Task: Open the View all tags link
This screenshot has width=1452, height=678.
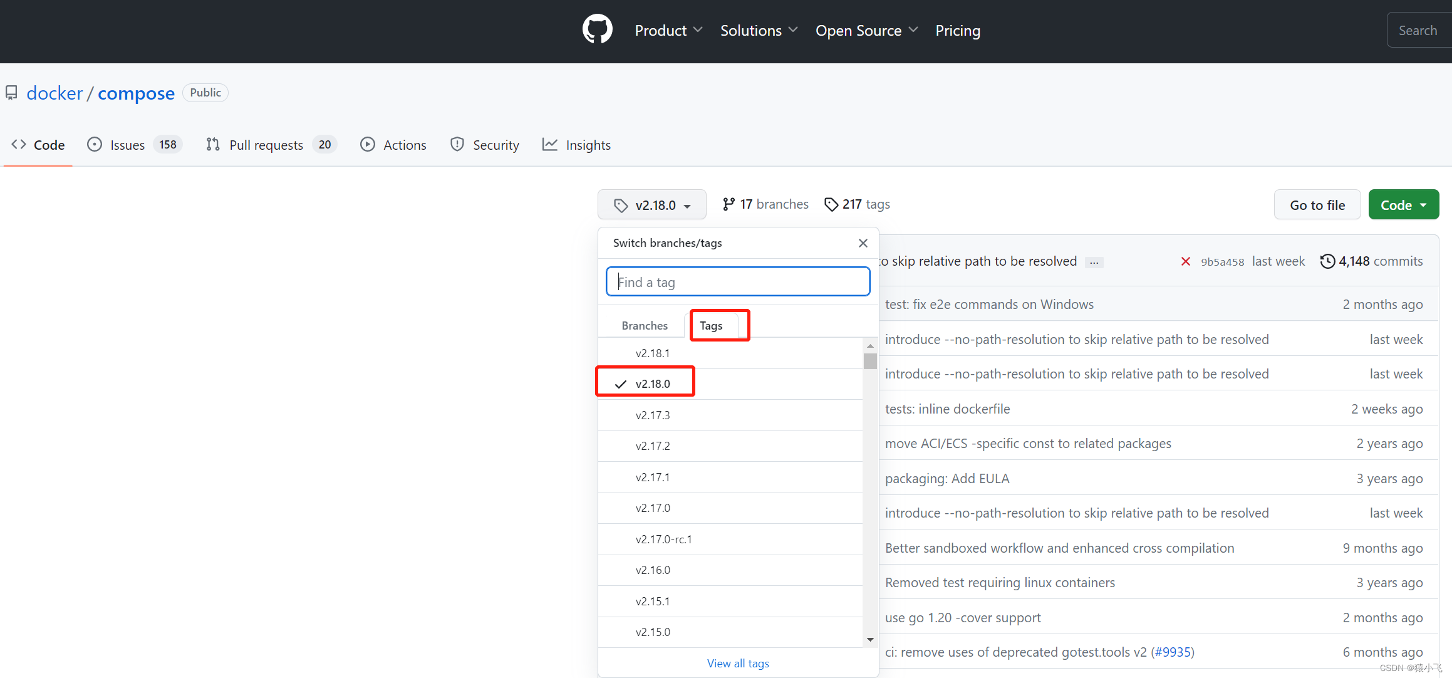Action: point(738,663)
